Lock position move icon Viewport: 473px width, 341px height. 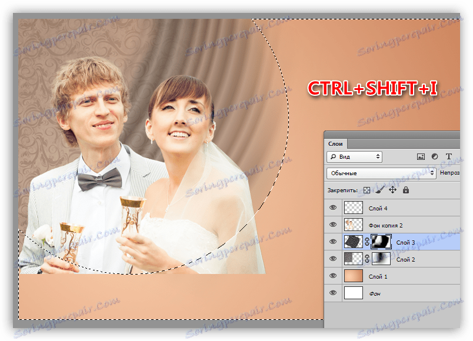coord(392,190)
